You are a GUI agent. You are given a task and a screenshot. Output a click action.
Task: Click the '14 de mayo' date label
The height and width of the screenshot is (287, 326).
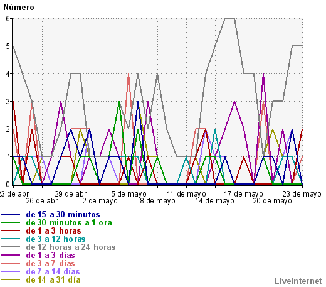pos(215,201)
